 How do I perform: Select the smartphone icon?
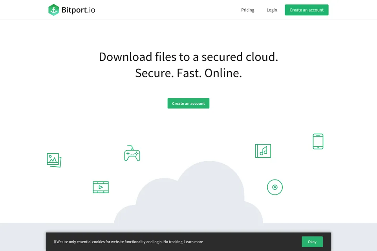318,142
